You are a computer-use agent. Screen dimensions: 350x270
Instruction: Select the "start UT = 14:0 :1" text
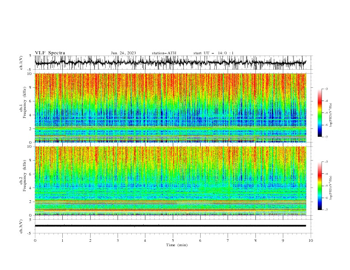point(213,53)
